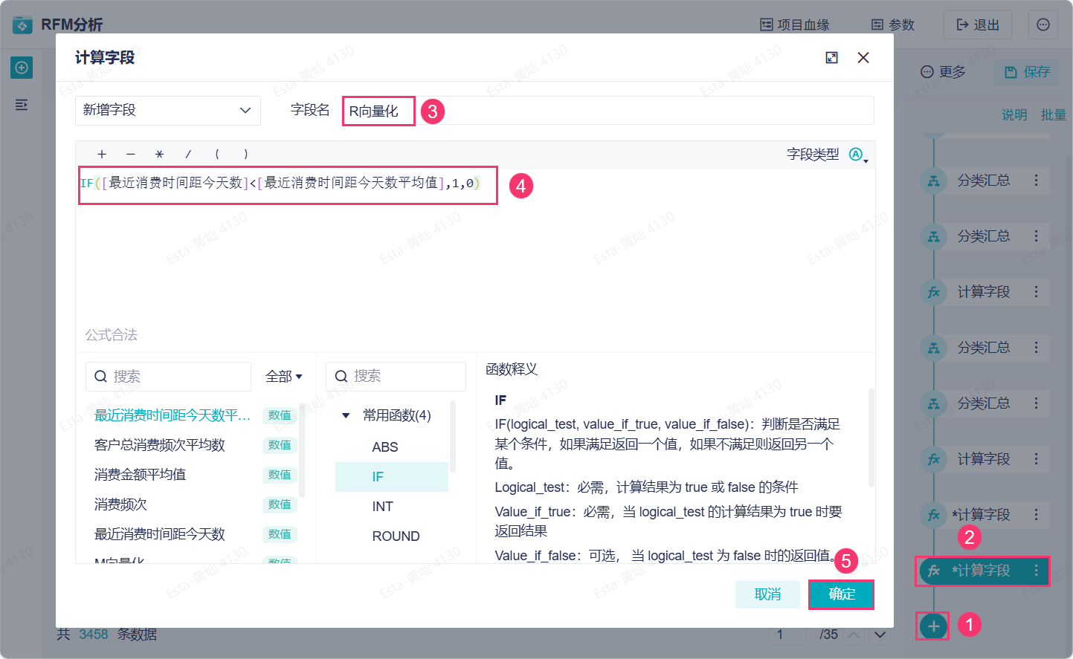Screen dimensions: 1073x659
Task: Click the 字段名 input containing R向量化
Action: coord(608,111)
